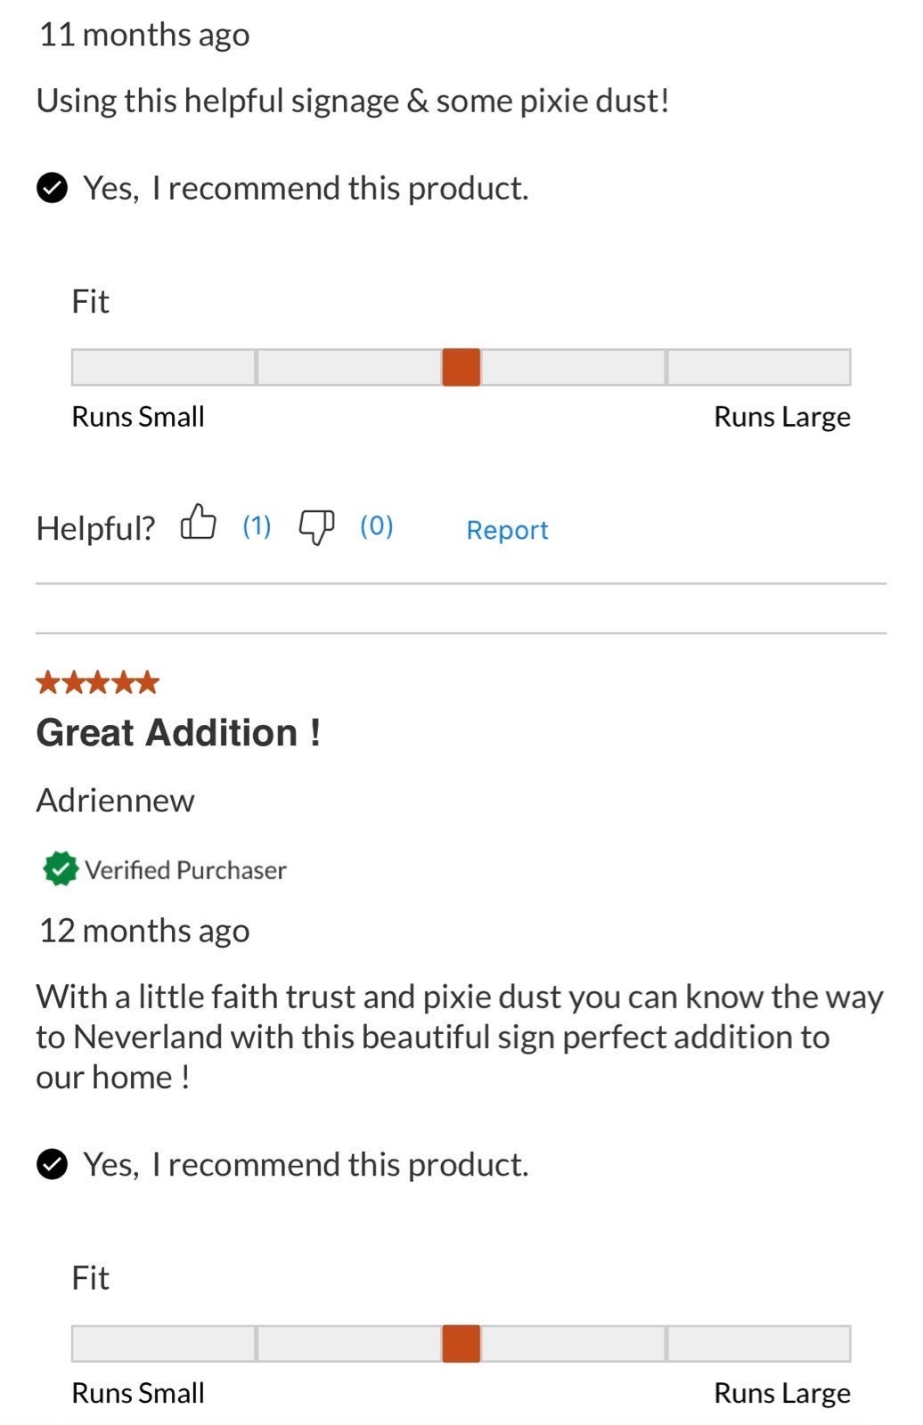Select the leftmost Runs Small segment of first Fit bar
Image resolution: width=923 pixels, height=1425 pixels.
[163, 367]
